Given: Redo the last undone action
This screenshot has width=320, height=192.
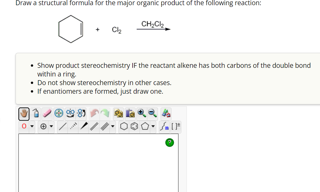Looking at the screenshot, I should pos(105,113).
